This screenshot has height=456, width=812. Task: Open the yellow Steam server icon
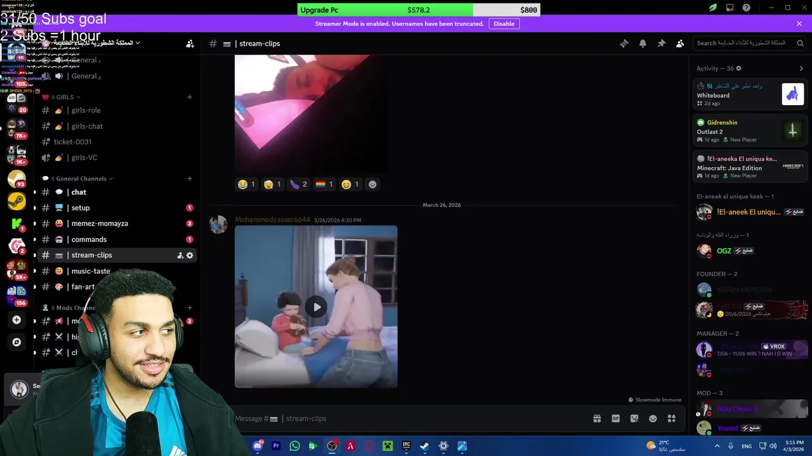(x=16, y=201)
